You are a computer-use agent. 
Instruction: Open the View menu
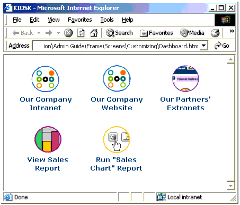click(54, 20)
